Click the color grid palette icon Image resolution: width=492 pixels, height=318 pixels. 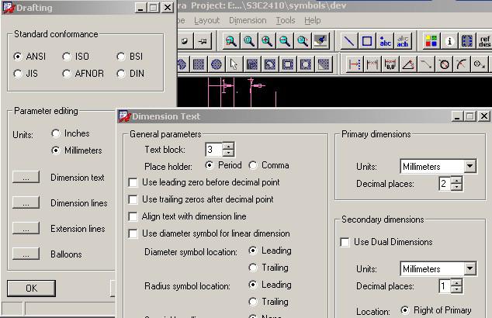[x=431, y=41]
